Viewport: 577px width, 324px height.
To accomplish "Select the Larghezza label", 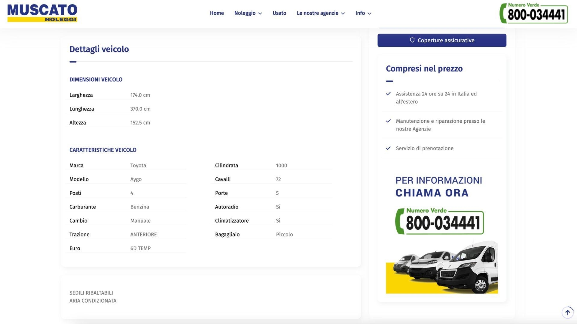I will point(81,95).
